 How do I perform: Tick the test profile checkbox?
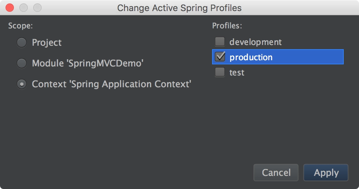pyautogui.click(x=220, y=72)
